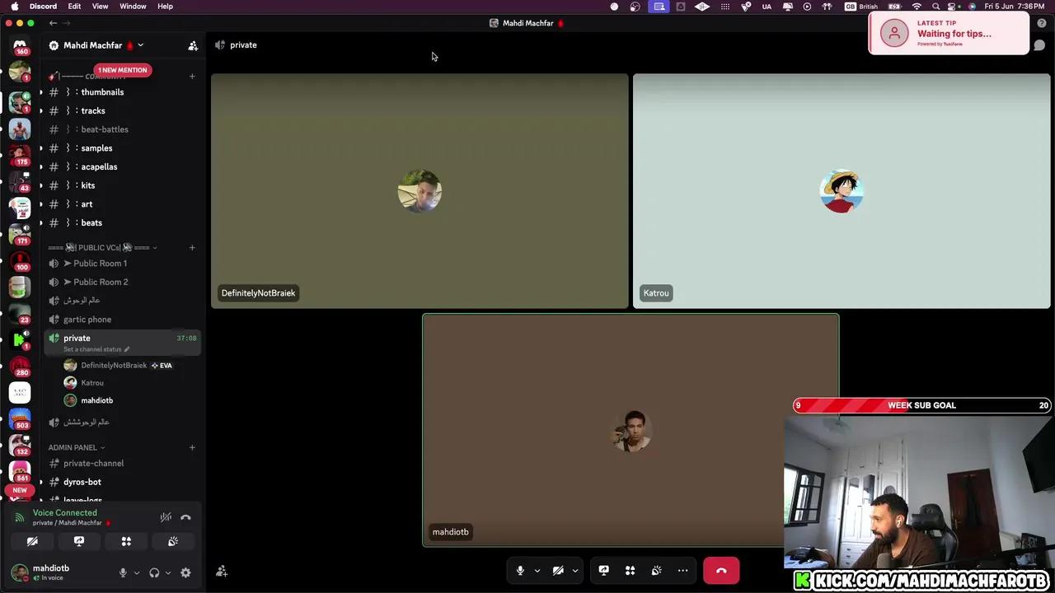
Task: Add a channel to the top community category
Action: [192, 77]
